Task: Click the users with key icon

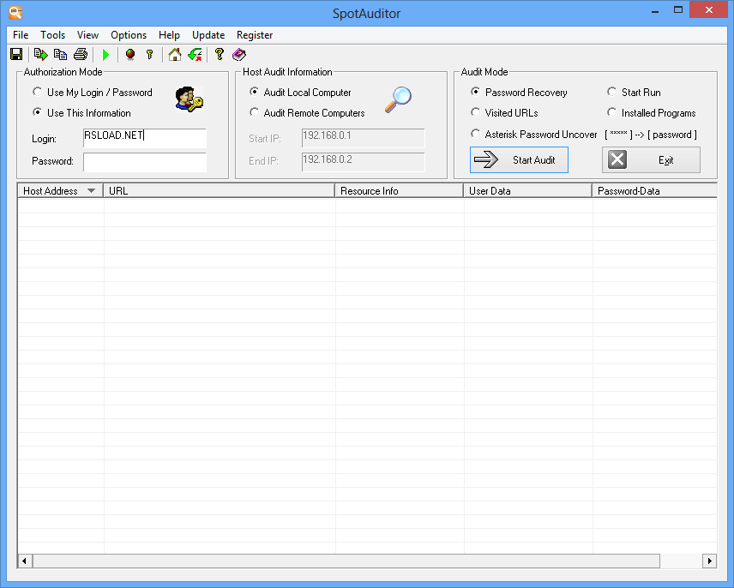Action: (190, 99)
